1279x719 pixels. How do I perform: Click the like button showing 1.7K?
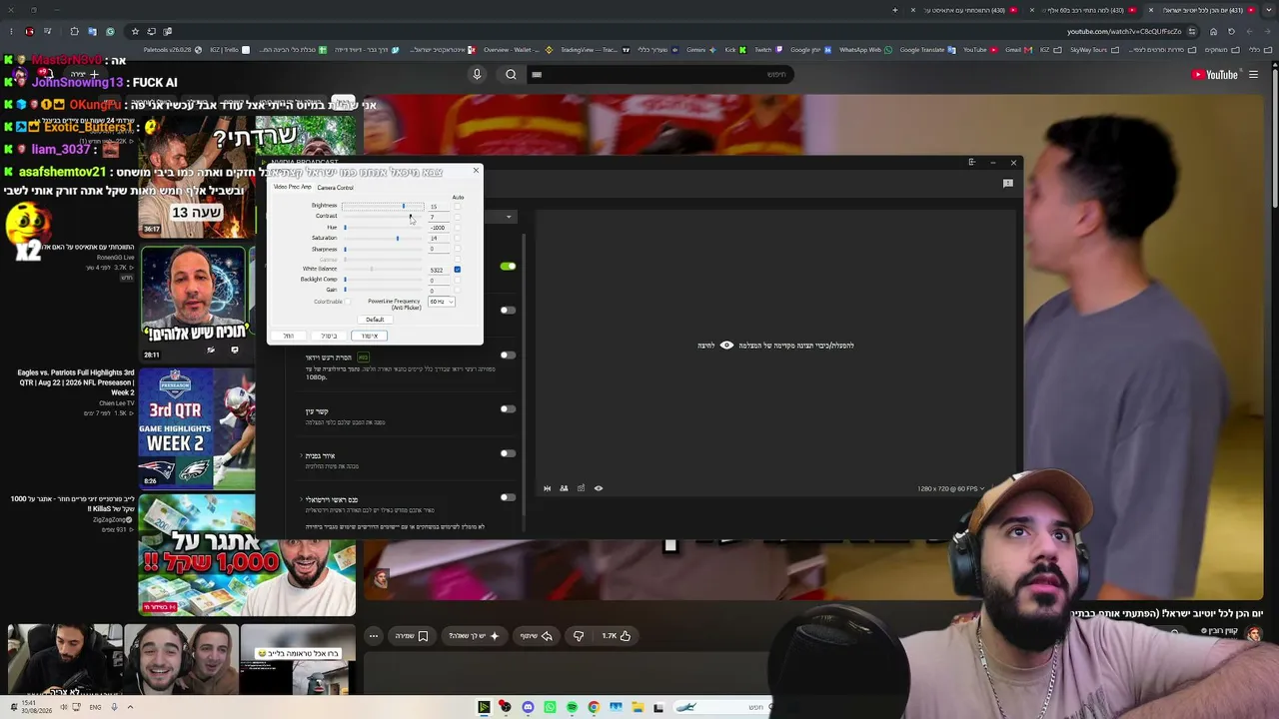tap(616, 635)
